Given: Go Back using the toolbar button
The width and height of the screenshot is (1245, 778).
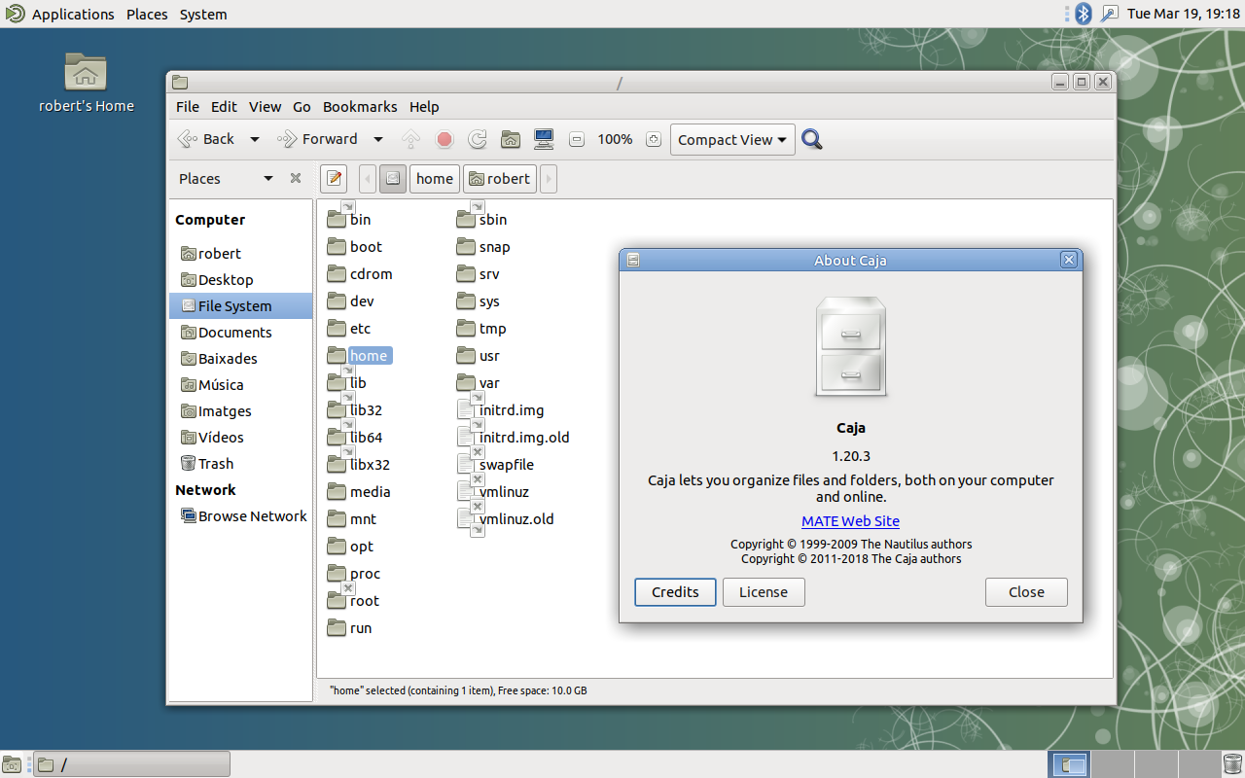Looking at the screenshot, I should point(206,139).
